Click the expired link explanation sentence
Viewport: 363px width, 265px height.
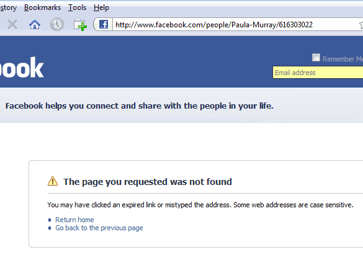pyautogui.click(x=200, y=205)
